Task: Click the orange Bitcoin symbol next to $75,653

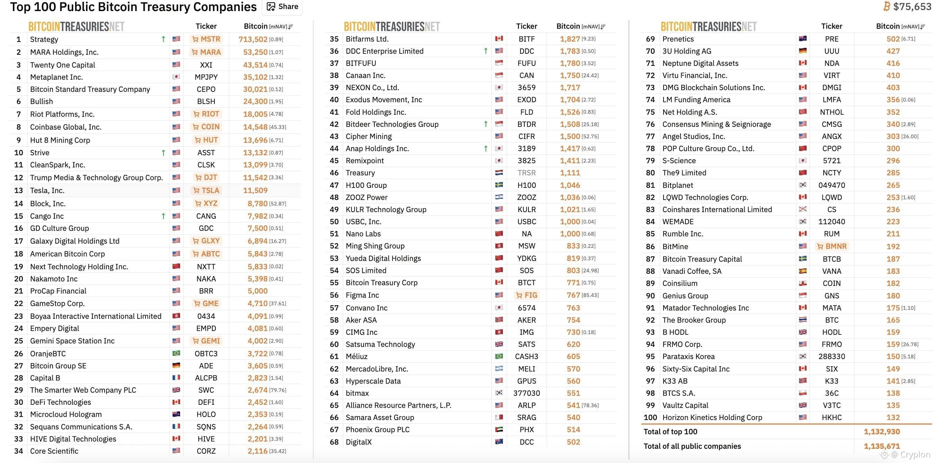Action: (886, 7)
